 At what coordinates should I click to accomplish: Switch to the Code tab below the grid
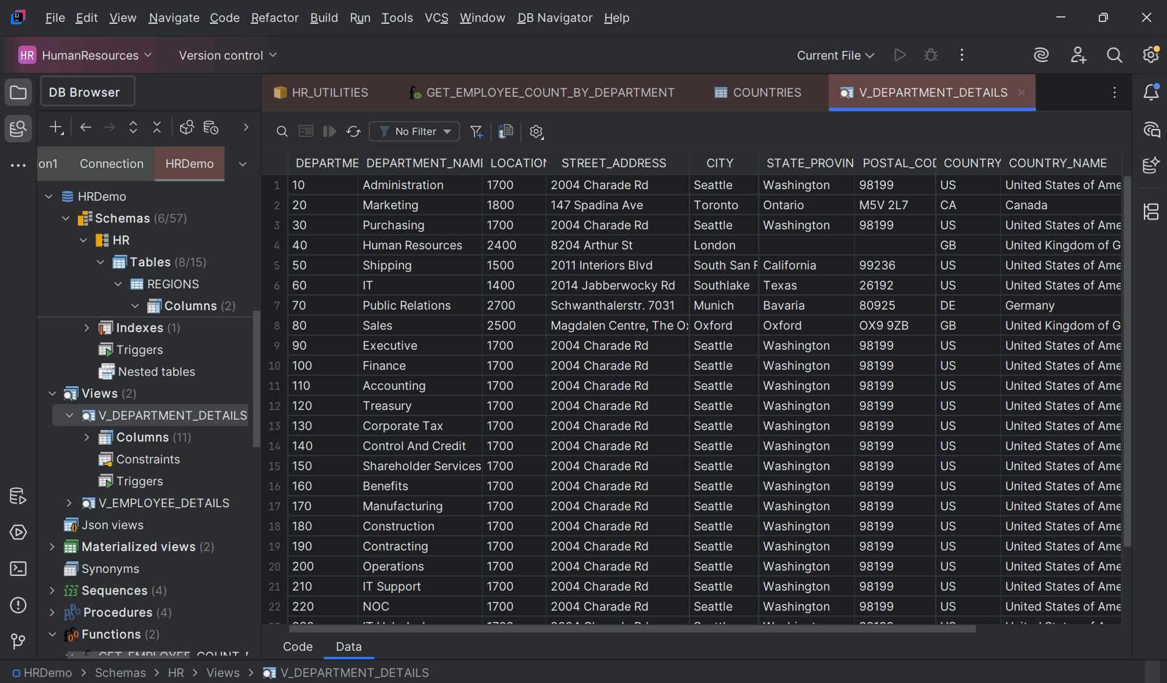[x=297, y=647]
